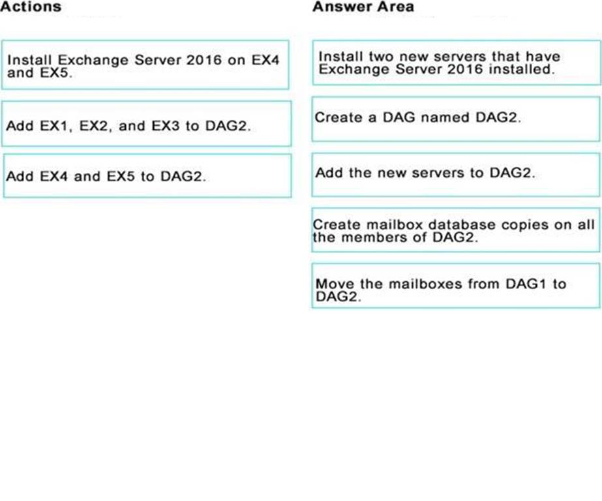Click the word "servers" in "Add the new servers" step

[x=434, y=174]
